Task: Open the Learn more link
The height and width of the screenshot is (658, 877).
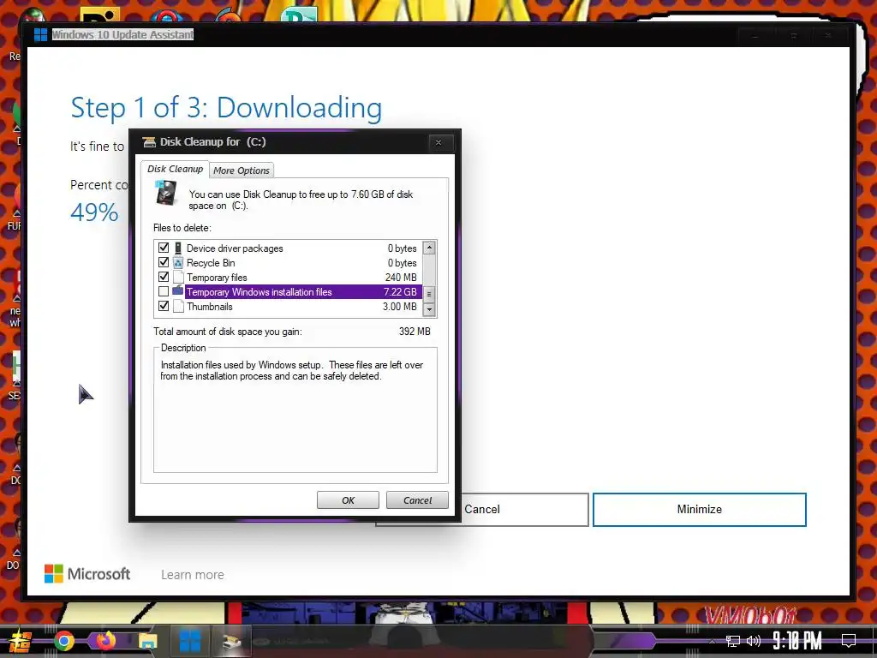Action: coord(193,575)
